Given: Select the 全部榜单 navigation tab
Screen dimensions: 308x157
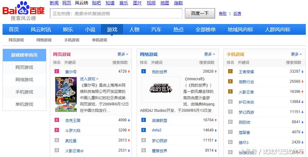Looking at the screenshot, I should click(x=206, y=29).
